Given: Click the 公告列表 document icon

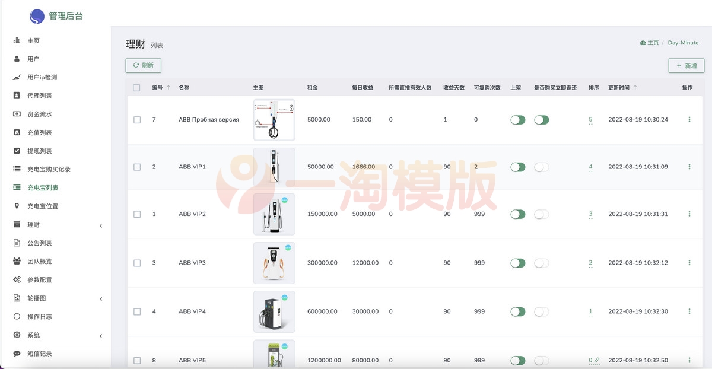Looking at the screenshot, I should [17, 243].
